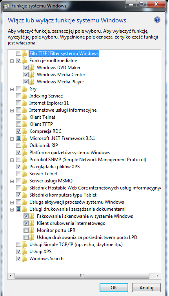Expand the Gry node
The width and height of the screenshot is (169, 296).
12,89
